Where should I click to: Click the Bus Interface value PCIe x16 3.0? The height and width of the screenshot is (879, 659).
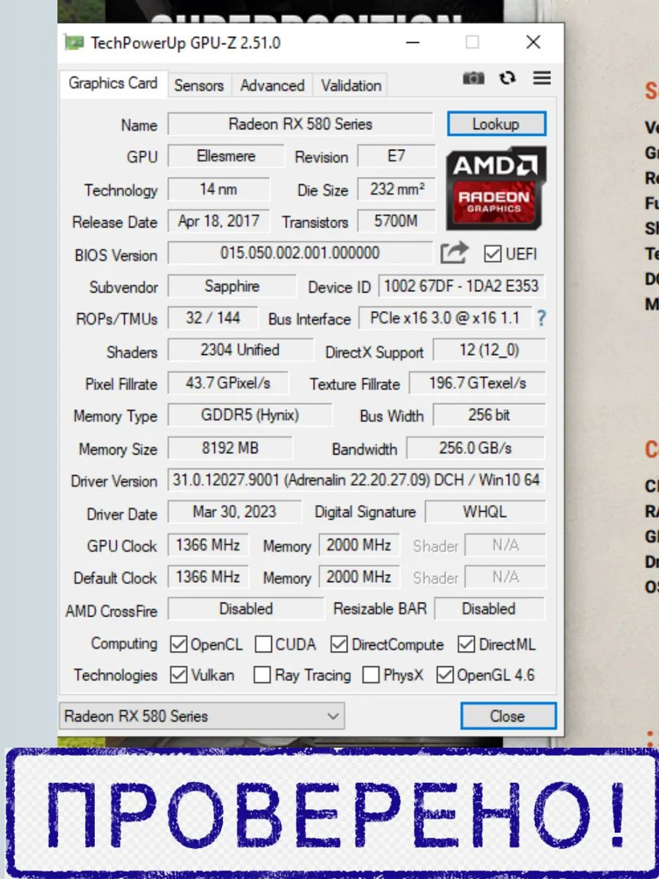pyautogui.click(x=445, y=318)
